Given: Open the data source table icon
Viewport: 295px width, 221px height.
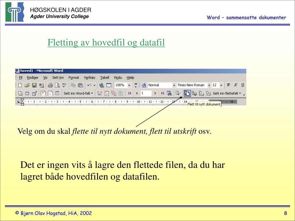Looking at the screenshot, I should (x=27, y=93).
